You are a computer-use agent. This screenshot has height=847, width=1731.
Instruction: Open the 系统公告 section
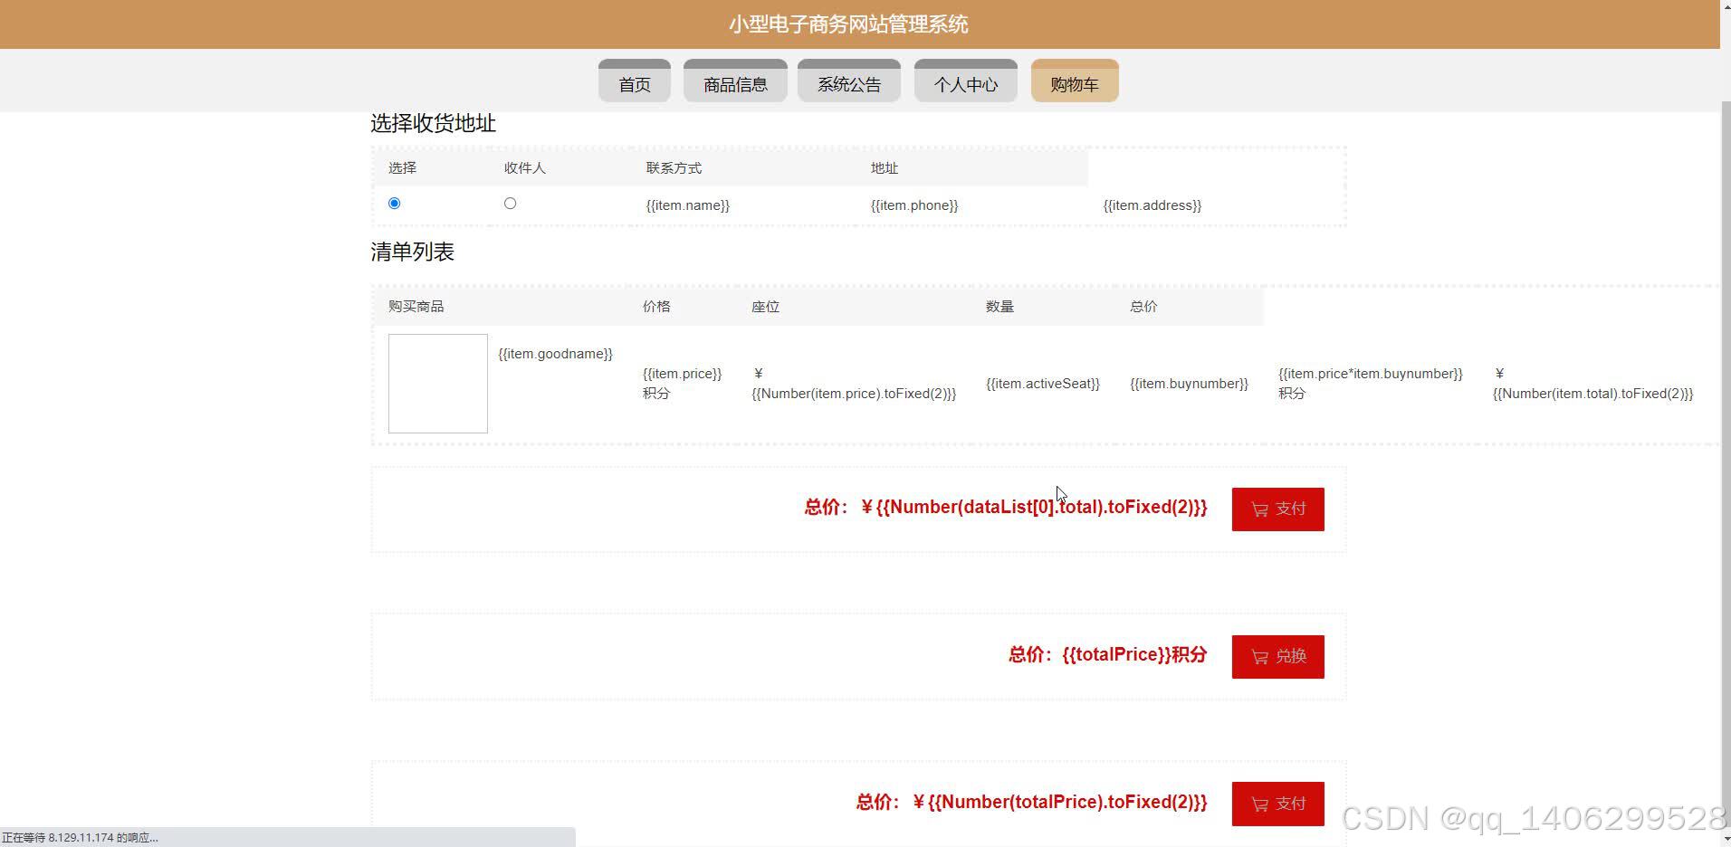pos(847,81)
